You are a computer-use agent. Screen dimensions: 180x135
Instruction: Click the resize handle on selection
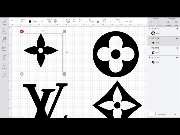(64, 74)
